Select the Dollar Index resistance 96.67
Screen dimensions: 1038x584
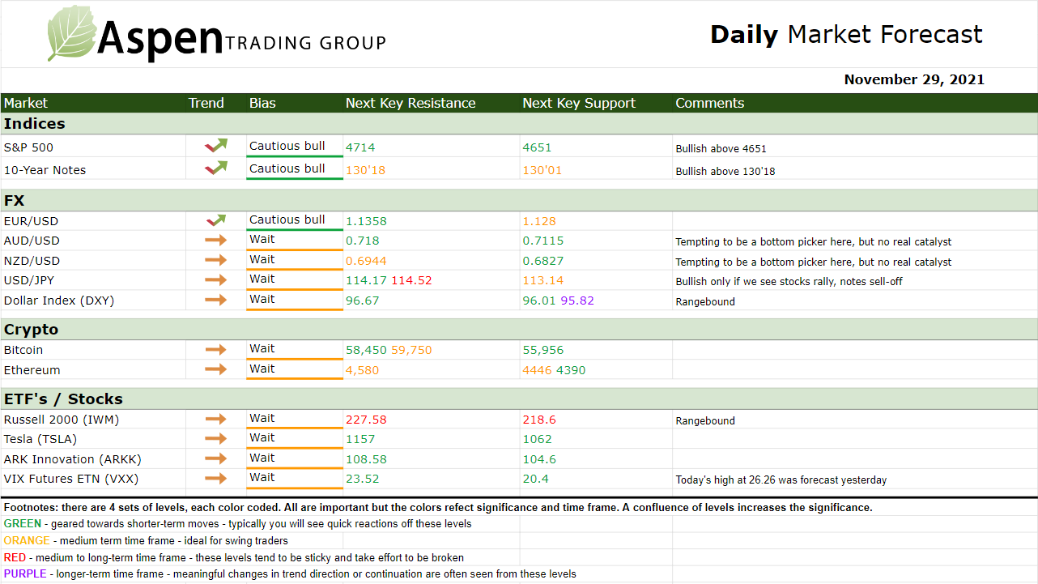coord(363,301)
